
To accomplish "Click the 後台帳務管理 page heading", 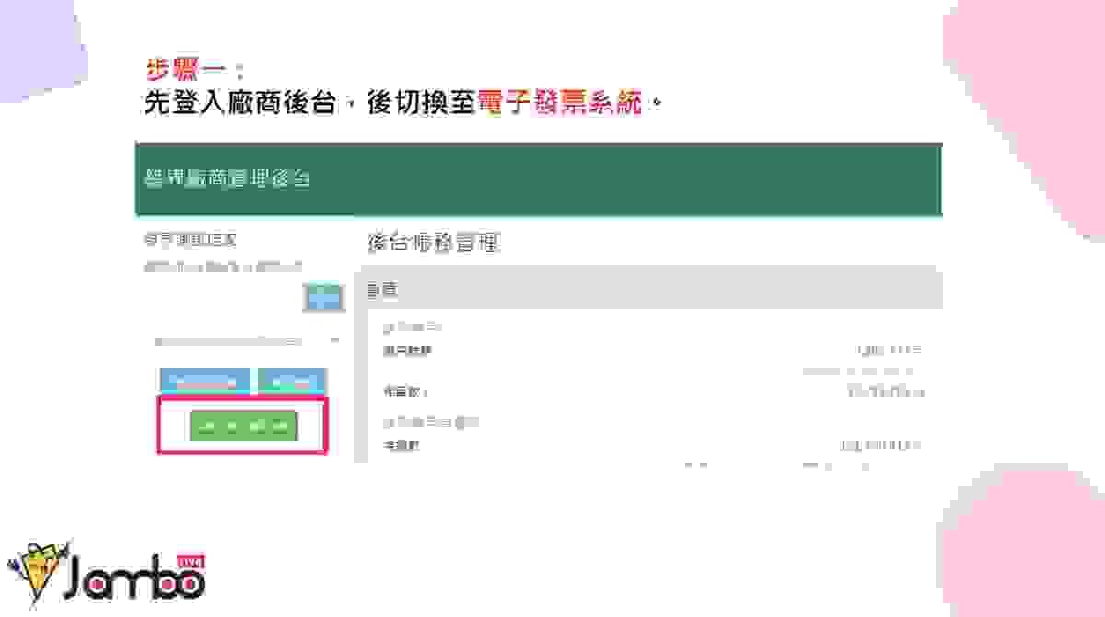I will [x=433, y=243].
